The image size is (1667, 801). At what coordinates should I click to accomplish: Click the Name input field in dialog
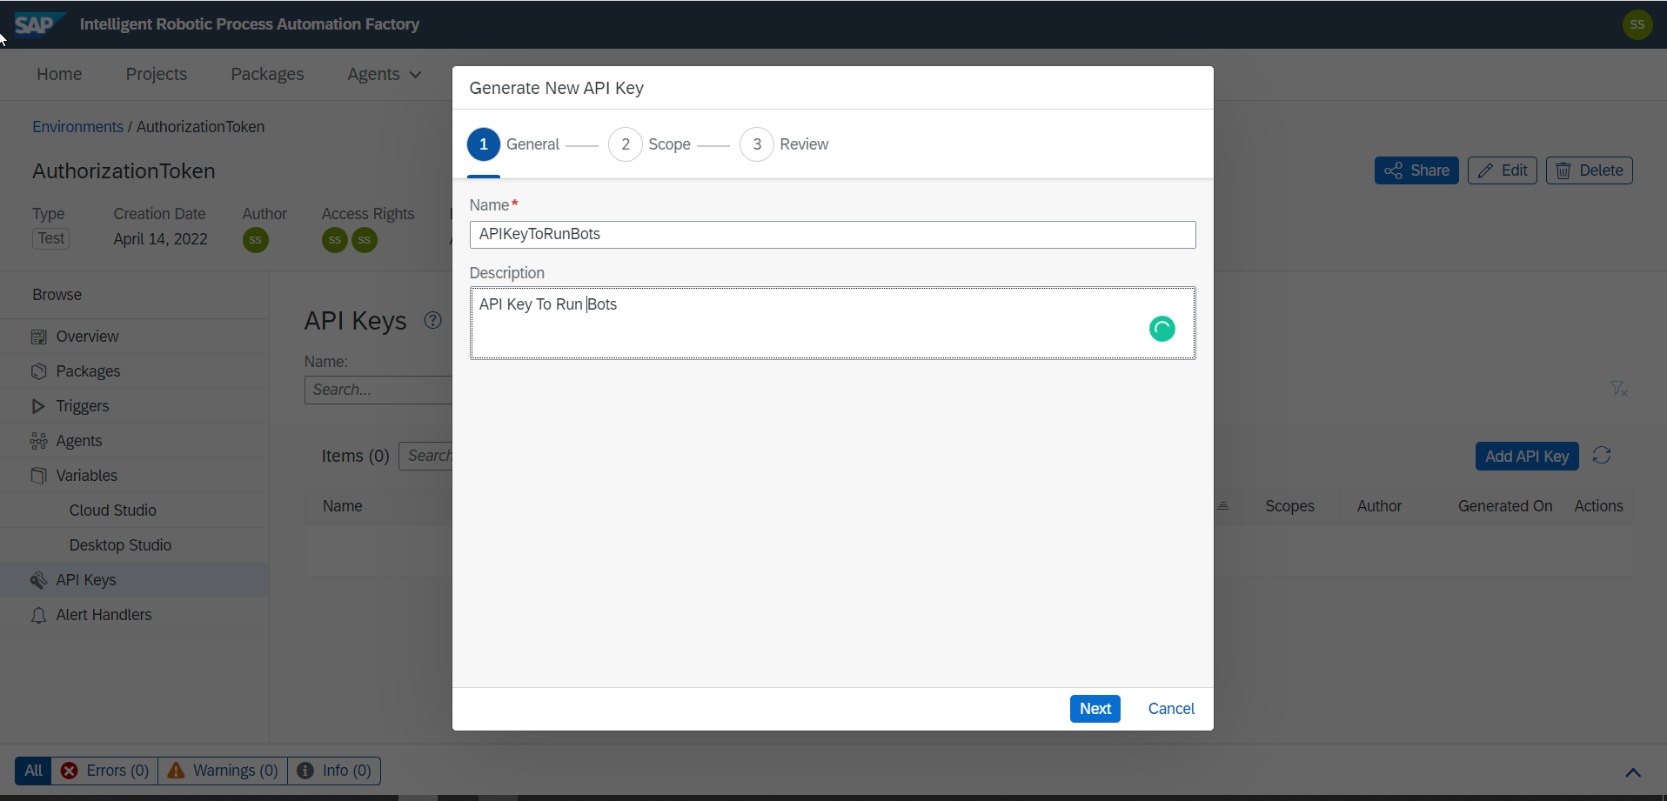click(833, 235)
